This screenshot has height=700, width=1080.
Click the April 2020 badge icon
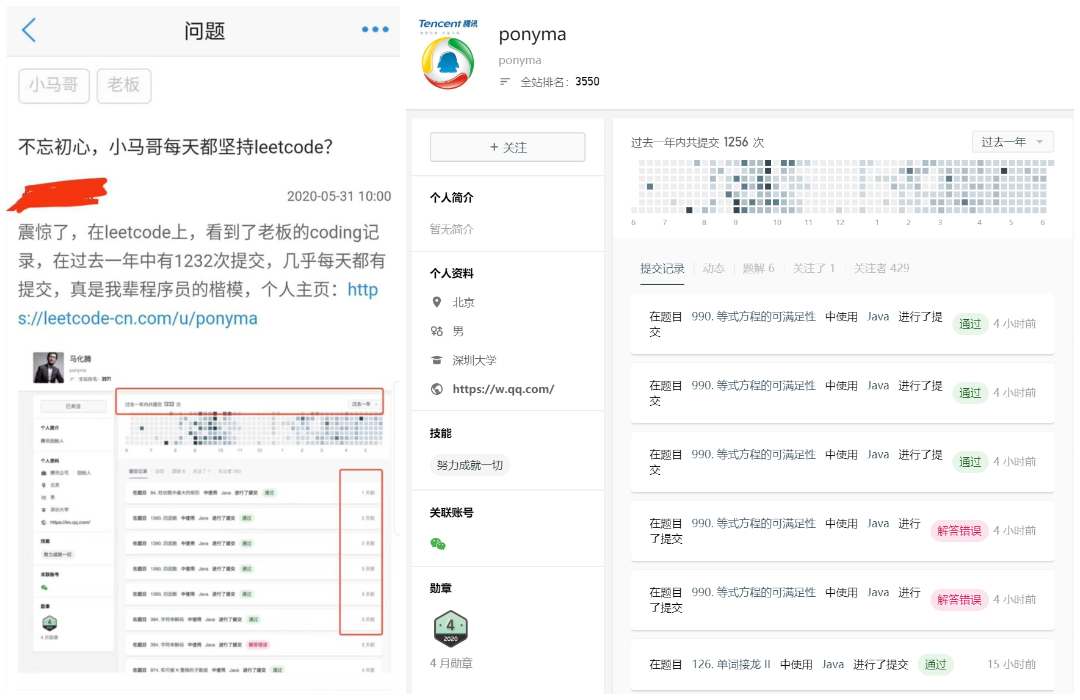[x=451, y=628]
